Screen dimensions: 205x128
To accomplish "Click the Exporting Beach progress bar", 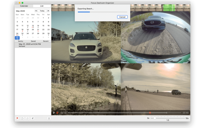I will 102,12.
